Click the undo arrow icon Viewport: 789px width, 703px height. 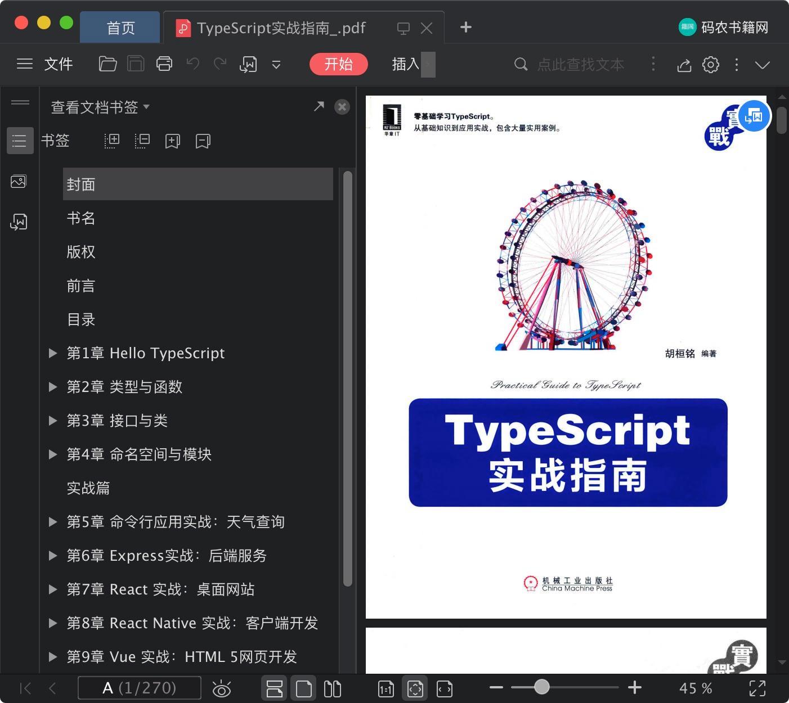[x=193, y=64]
